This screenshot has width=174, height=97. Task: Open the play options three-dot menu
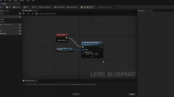93,7
